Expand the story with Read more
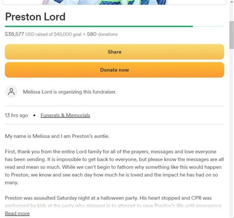This screenshot has width=234, height=218. [x=17, y=213]
